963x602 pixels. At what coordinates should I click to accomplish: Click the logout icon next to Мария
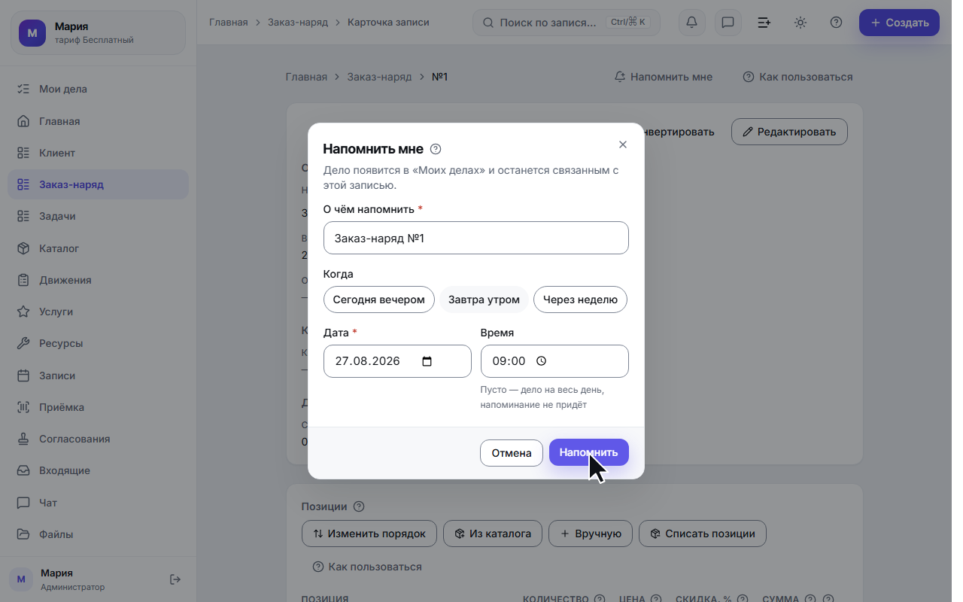[x=175, y=579]
